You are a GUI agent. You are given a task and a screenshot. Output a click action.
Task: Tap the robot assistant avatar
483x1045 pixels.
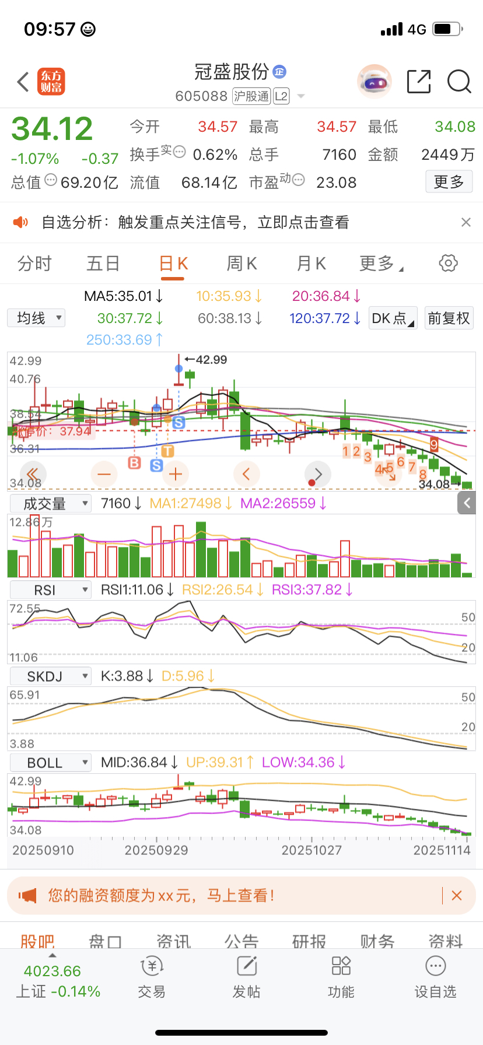(374, 82)
